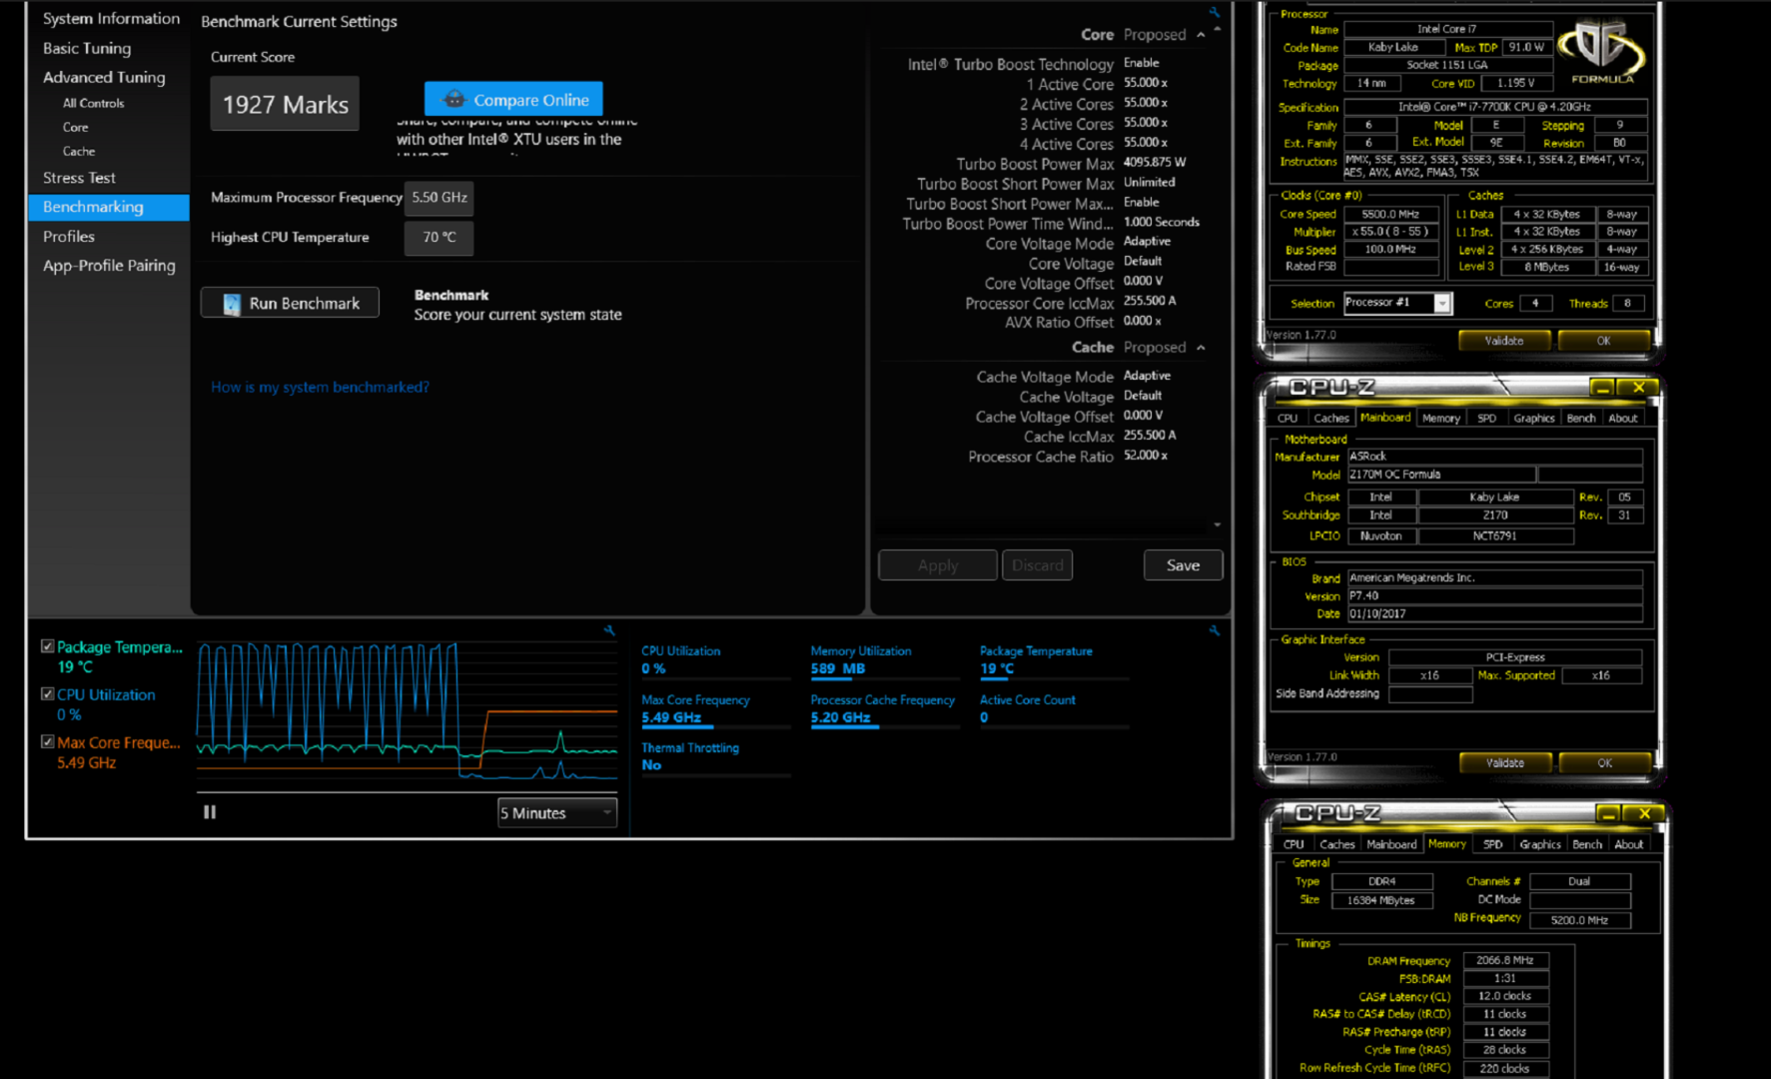1771x1079 pixels.
Task: Click Validate in top CPU-Z window
Action: click(x=1504, y=341)
